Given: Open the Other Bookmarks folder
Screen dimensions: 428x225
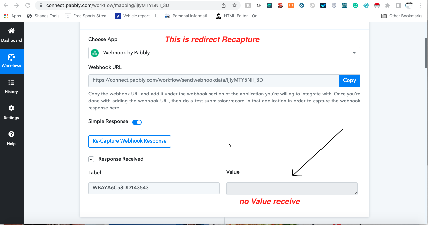Looking at the screenshot, I should (x=402, y=16).
